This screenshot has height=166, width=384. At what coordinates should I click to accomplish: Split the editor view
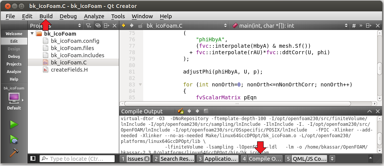pos(368,26)
